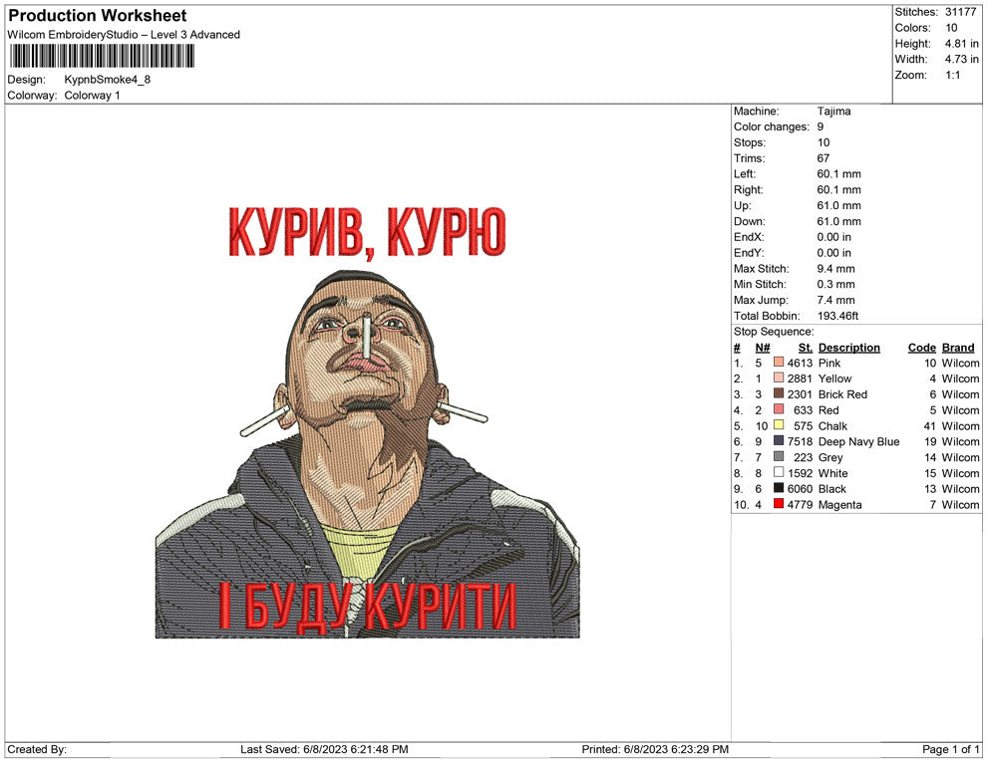Image resolution: width=987 pixels, height=759 pixels.
Task: Click the Width value '4.73 in'
Action: click(961, 59)
